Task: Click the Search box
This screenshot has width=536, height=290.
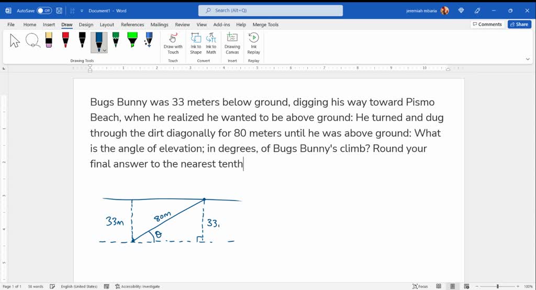Action: [271, 10]
